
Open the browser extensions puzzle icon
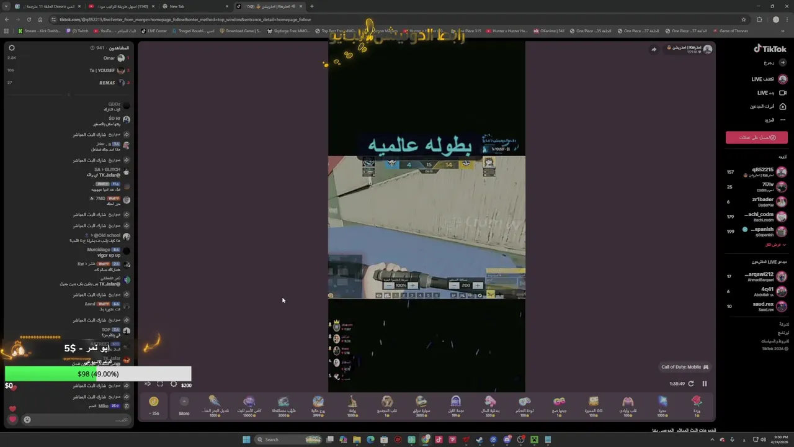[759, 19]
